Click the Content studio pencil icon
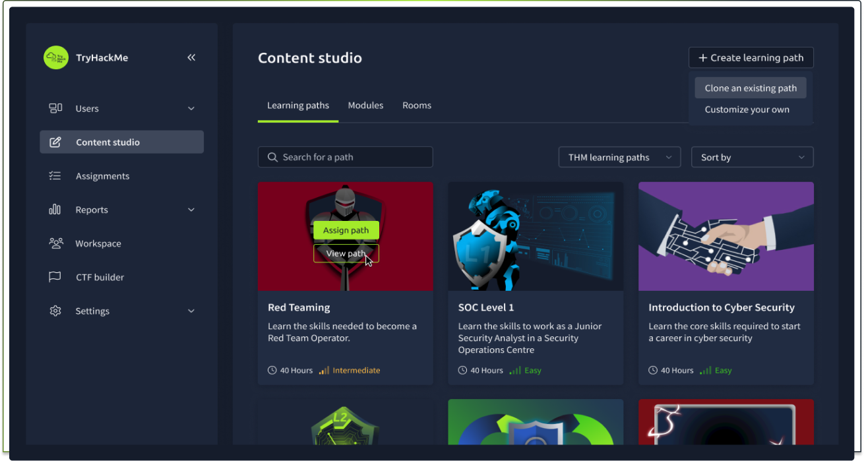This screenshot has width=864, height=461. point(56,142)
